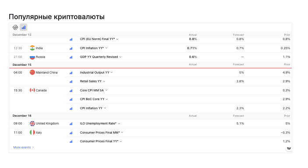Click the Canada flag icon
This screenshot has width=308, height=168.
coord(32,90)
